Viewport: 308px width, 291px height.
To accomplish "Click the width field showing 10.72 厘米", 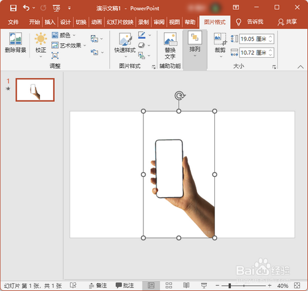I will 257,53.
